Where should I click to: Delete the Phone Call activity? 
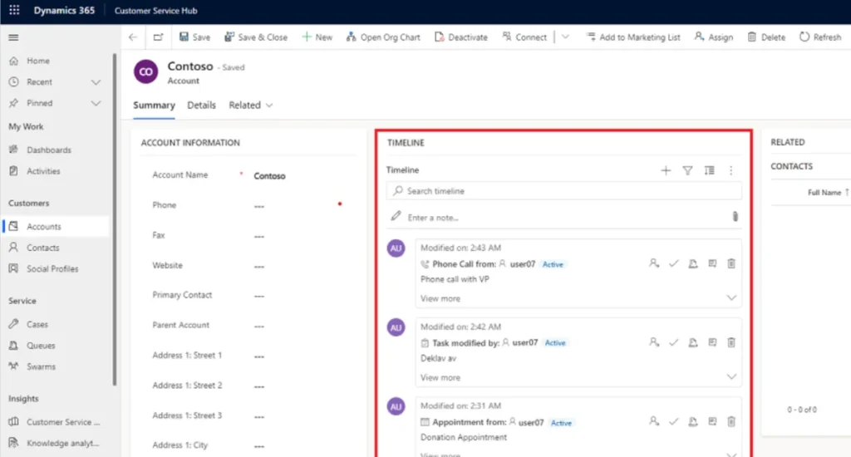point(731,263)
